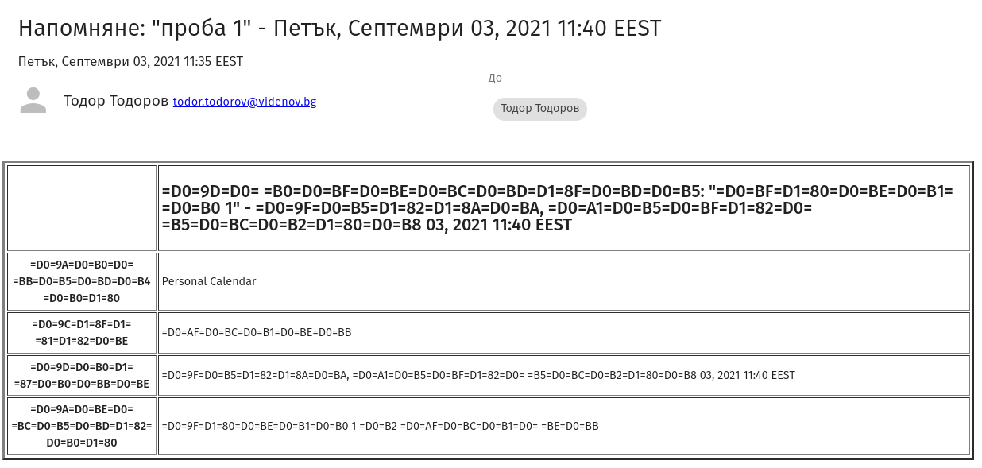This screenshot has height=468, width=982.
Task: Click the email subject heading "Напомняне: проба 1"
Action: 339,29
